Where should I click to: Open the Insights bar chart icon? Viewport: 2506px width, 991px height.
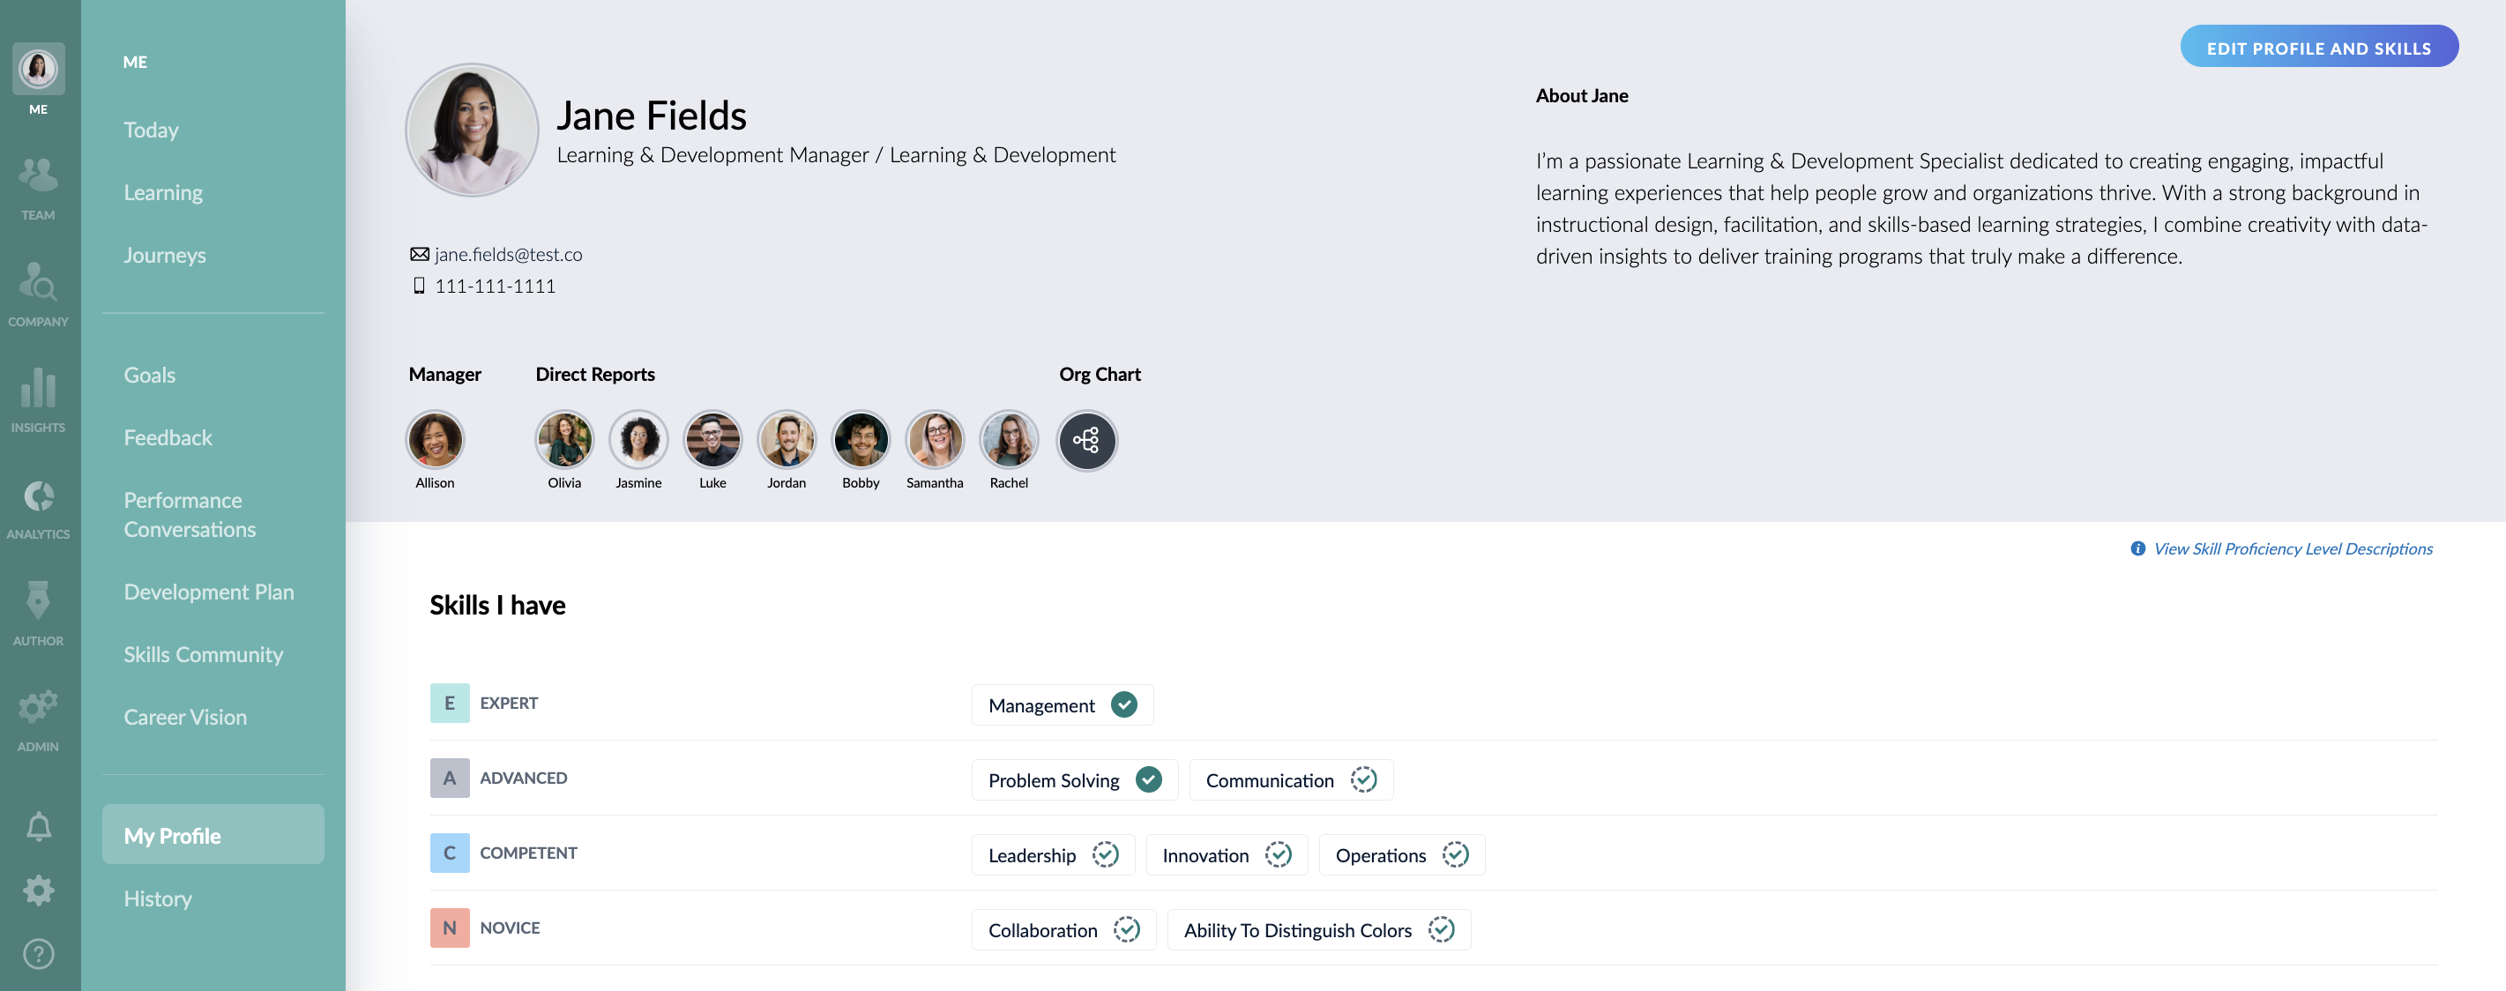click(x=38, y=387)
